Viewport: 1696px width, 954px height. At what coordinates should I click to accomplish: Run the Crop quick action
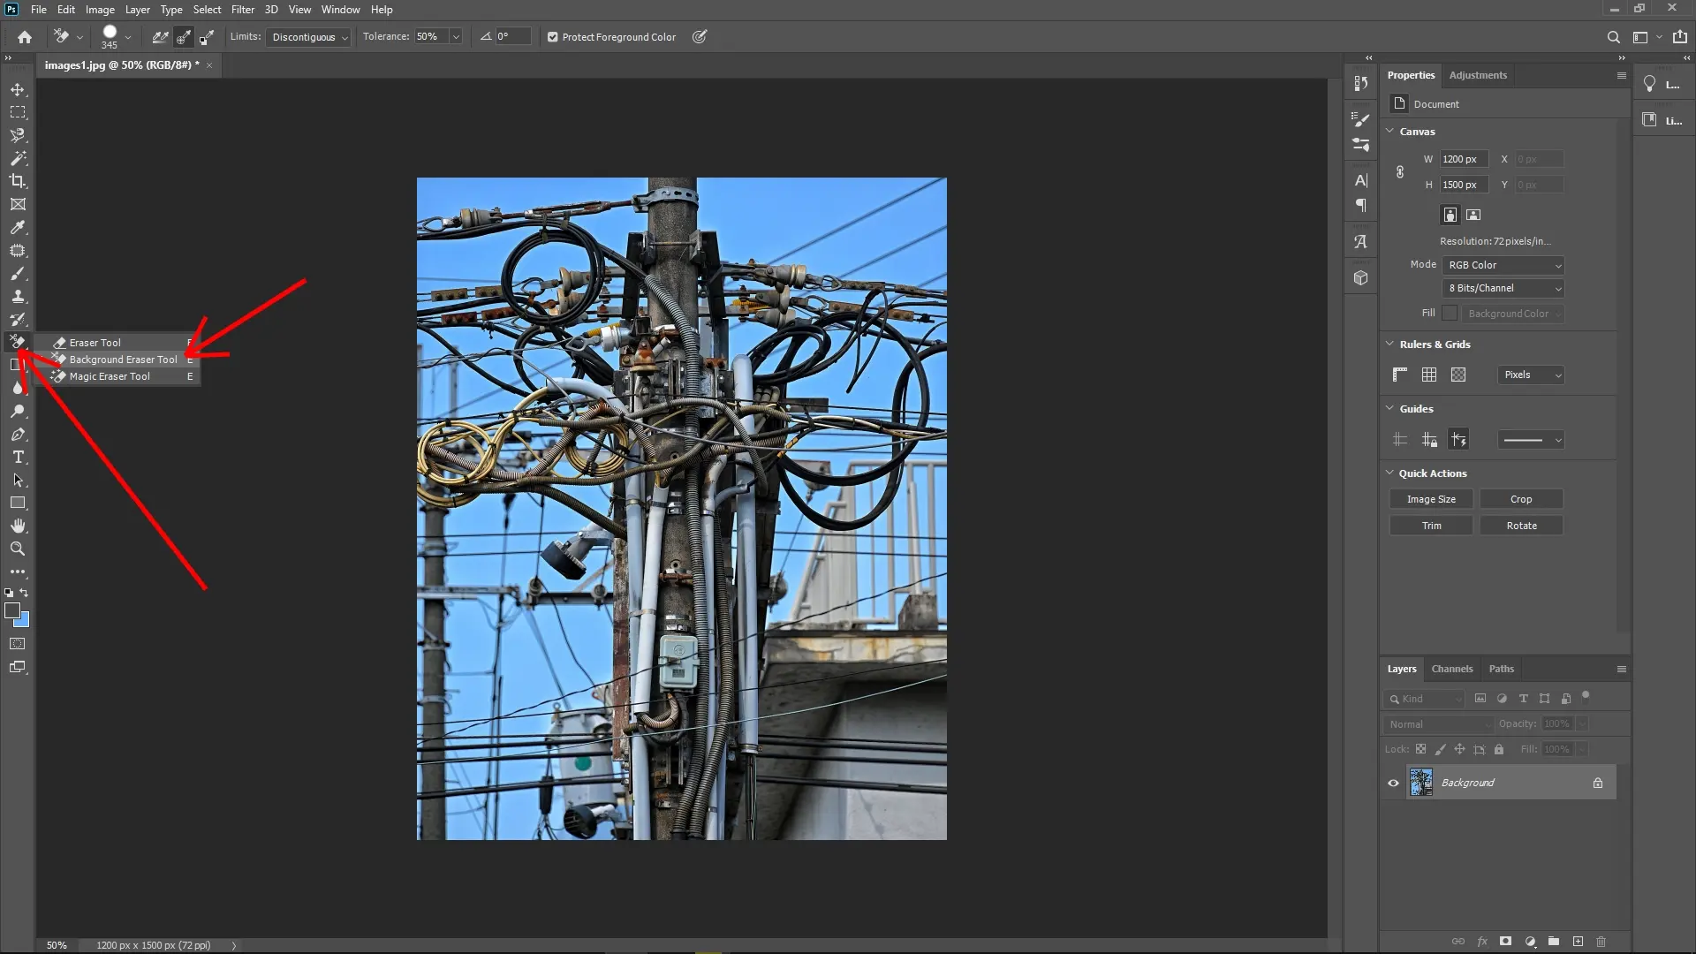coord(1520,499)
